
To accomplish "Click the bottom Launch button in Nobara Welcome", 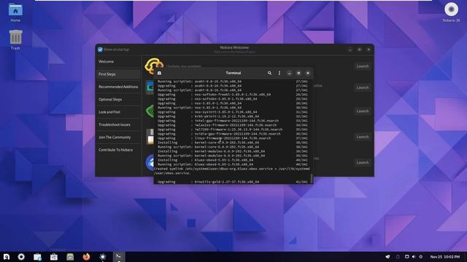I will point(363,162).
